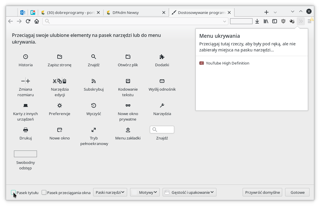This screenshot has height=206, width=320.
Task: Select the Tryb pełnoekranowy arrows icon
Action: click(93, 130)
